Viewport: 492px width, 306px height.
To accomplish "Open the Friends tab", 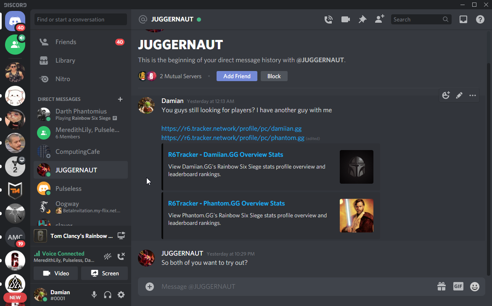I will [x=66, y=42].
